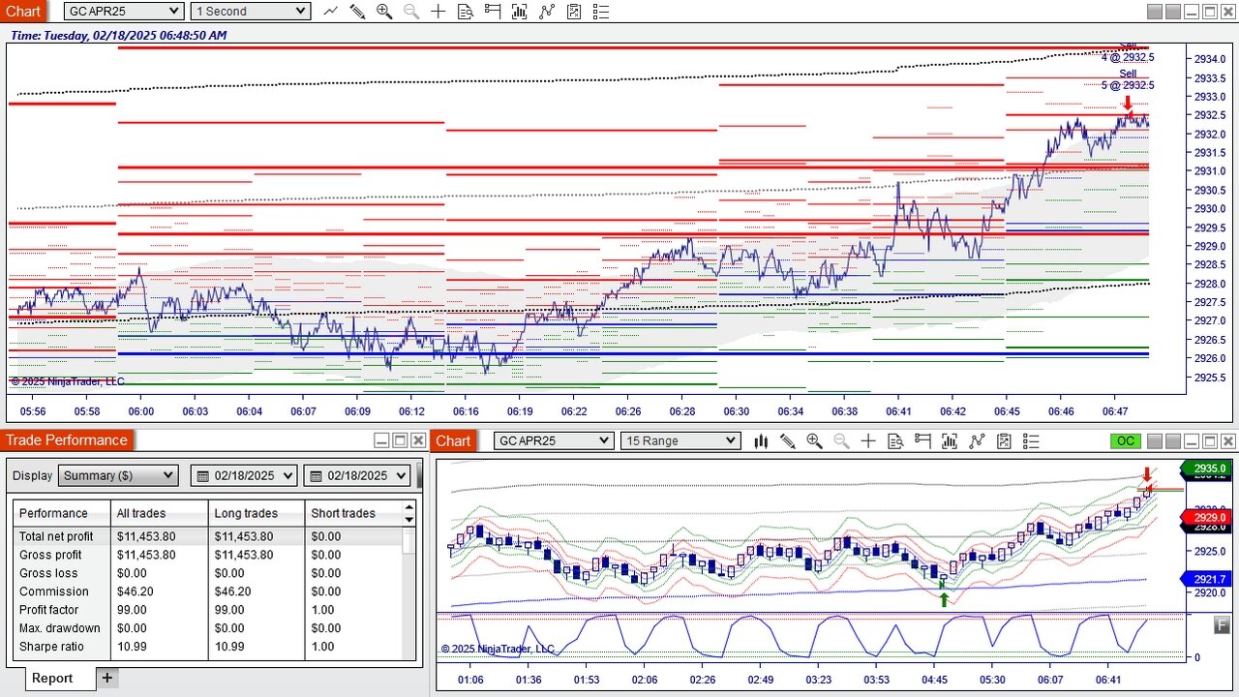Select the Trade Performance window tab
Image resolution: width=1239 pixels, height=697 pixels.
69,440
